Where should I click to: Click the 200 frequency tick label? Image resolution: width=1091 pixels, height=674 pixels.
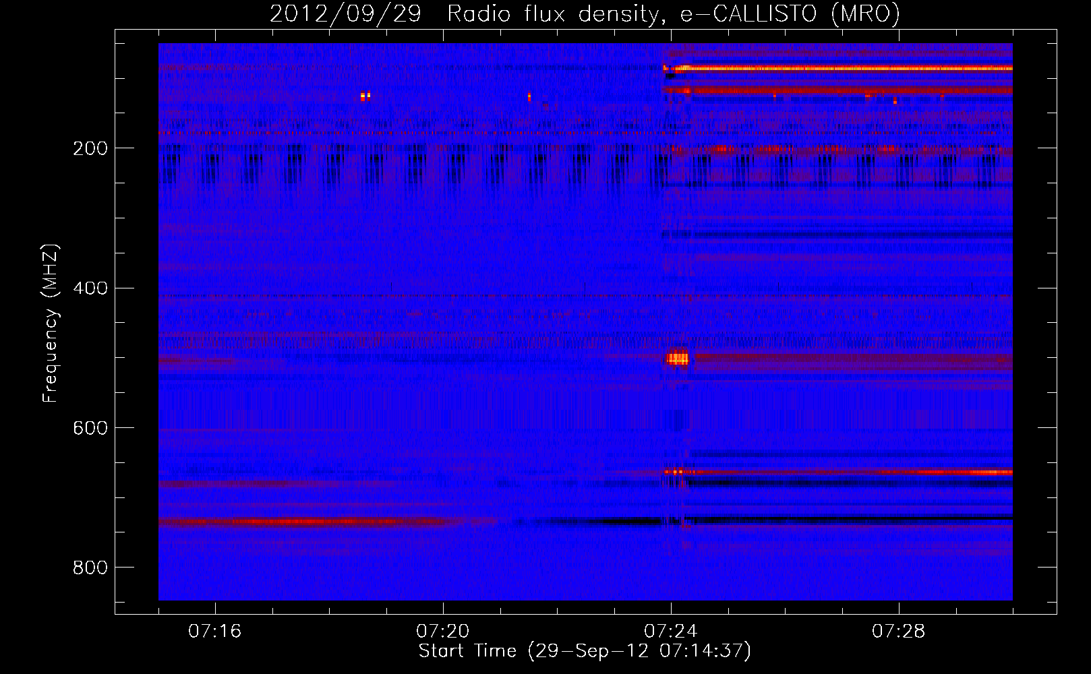pos(90,148)
